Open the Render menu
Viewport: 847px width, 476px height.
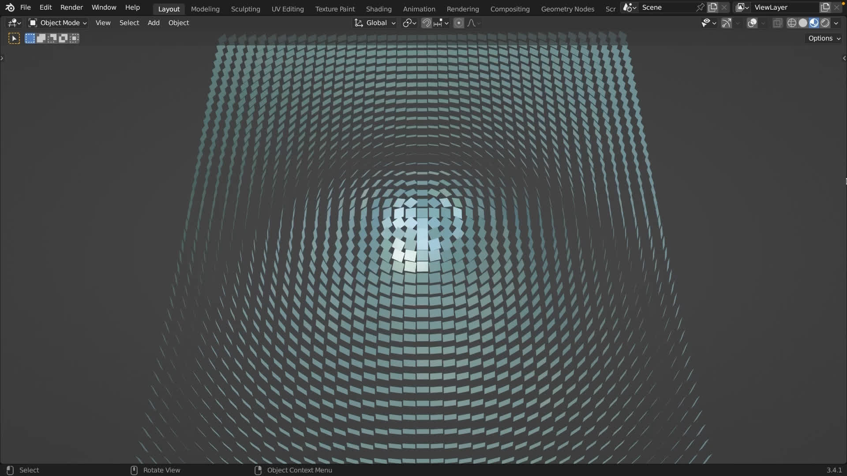point(71,7)
